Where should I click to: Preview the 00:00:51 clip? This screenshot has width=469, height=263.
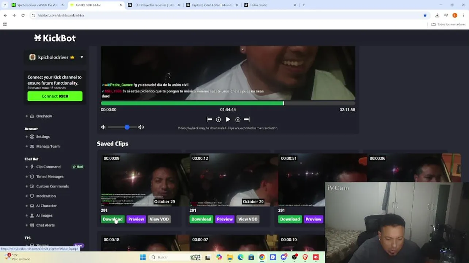click(313, 219)
